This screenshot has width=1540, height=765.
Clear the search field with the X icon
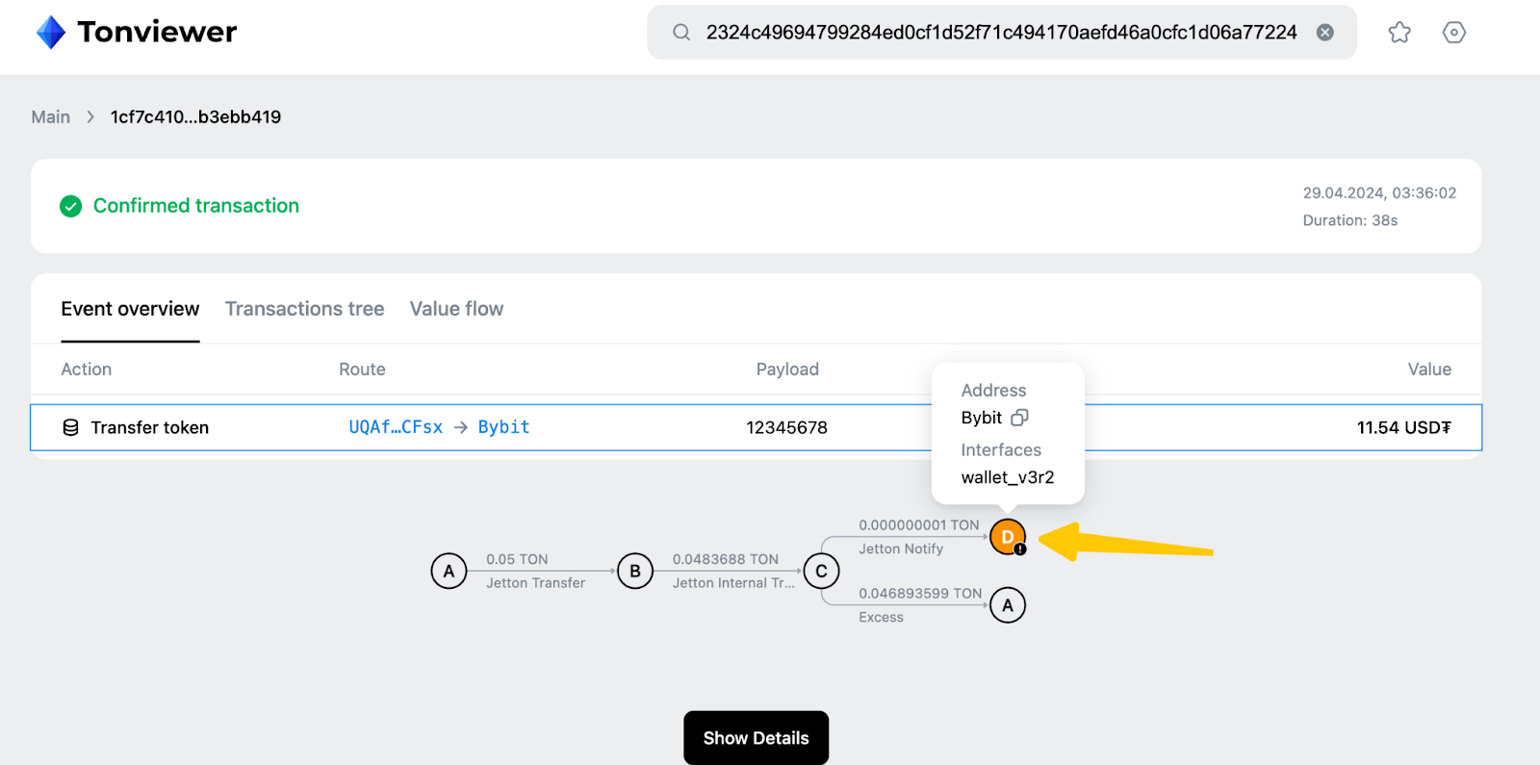click(x=1325, y=33)
